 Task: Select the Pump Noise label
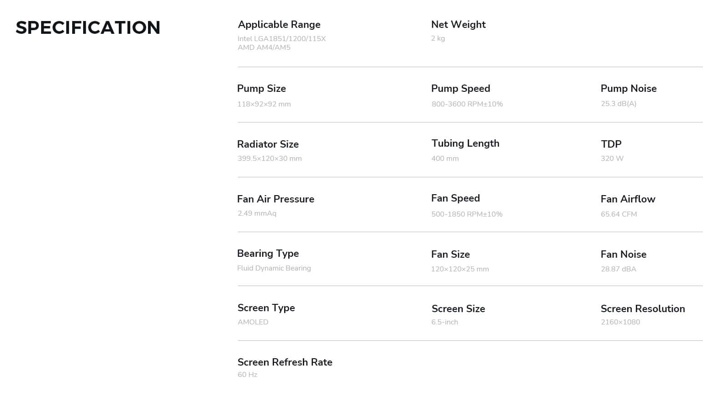pyautogui.click(x=629, y=89)
